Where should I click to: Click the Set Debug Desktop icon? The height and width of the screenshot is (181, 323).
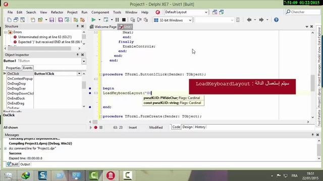click(222, 12)
